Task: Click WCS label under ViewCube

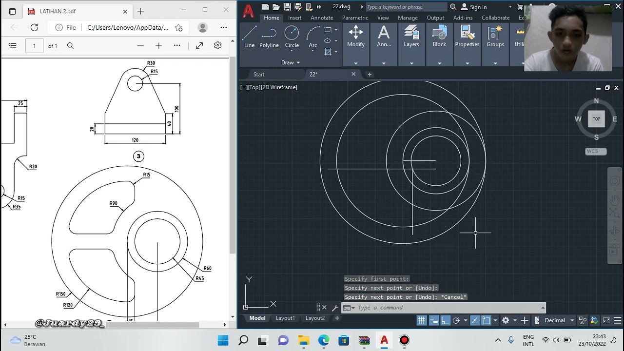Action: [x=596, y=151]
